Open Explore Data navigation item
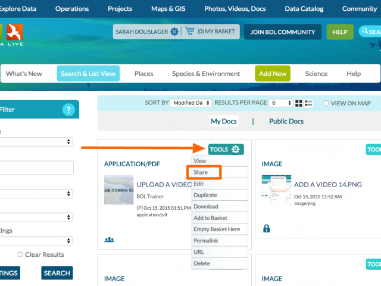This screenshot has width=381, height=286. click(x=18, y=9)
